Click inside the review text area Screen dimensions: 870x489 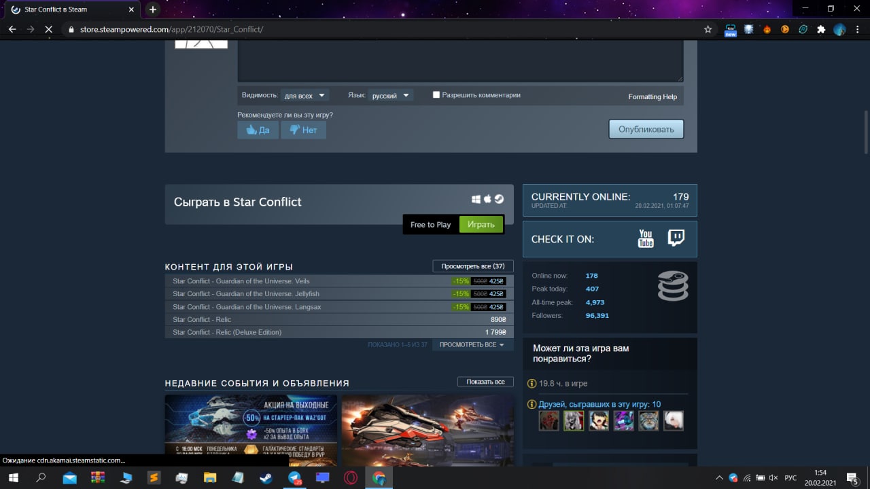tap(460, 61)
